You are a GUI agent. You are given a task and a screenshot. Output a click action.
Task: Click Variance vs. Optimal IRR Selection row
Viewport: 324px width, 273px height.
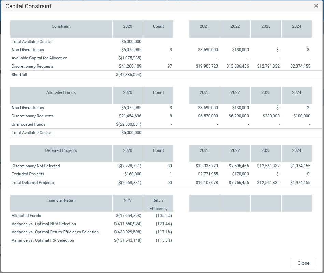pyautogui.click(x=43, y=240)
